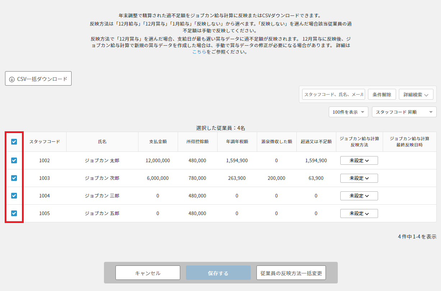
Task: Click the 所得控除額 column header
Action: 197,142
